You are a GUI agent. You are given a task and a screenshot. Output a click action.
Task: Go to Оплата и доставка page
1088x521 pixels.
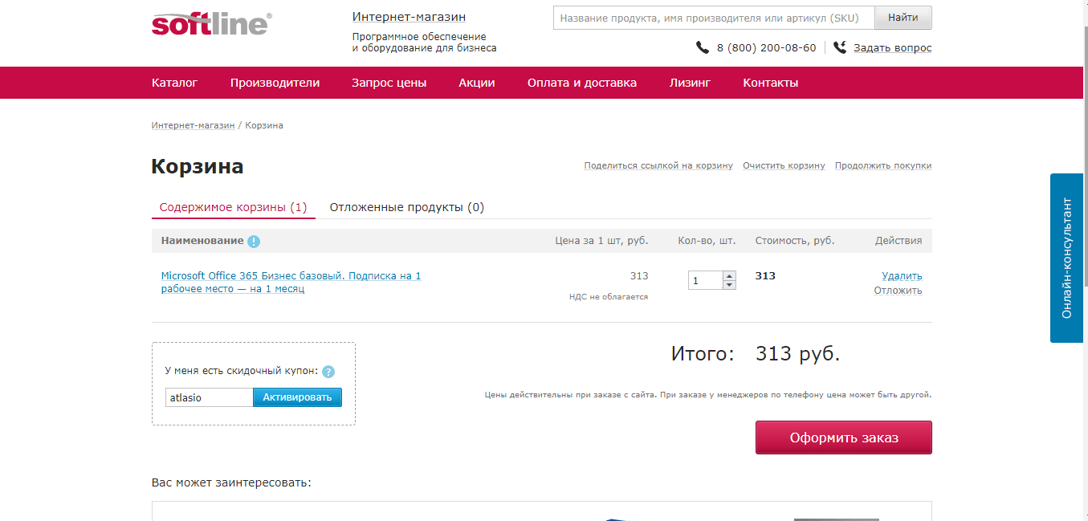582,83
